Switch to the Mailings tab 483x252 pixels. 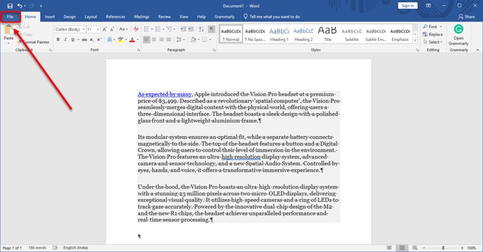[x=142, y=16]
